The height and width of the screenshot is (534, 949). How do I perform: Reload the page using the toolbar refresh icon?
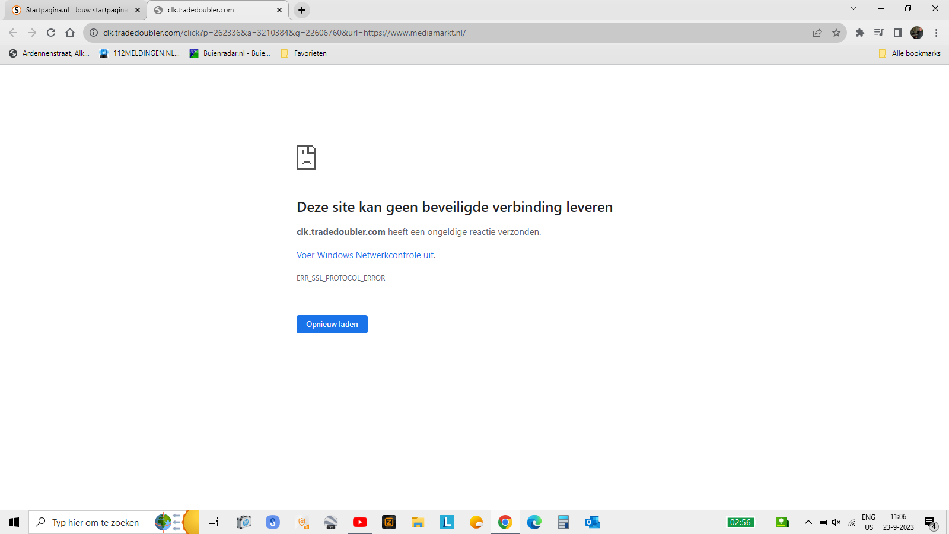point(51,33)
